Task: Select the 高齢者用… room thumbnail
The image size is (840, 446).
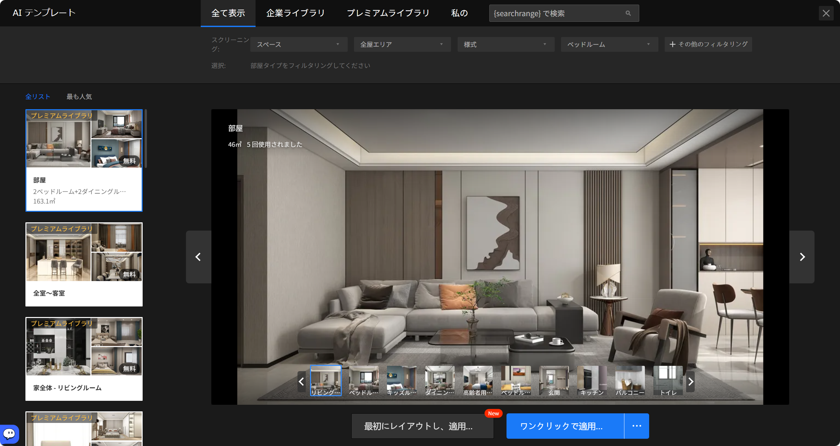Action: (478, 380)
